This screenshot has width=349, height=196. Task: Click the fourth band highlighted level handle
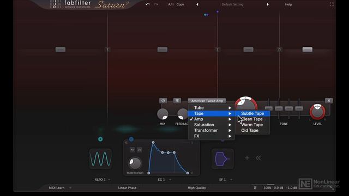pos(308,50)
